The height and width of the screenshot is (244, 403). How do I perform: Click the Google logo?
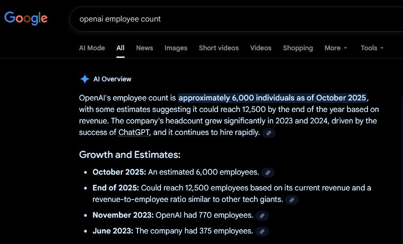[26, 18]
